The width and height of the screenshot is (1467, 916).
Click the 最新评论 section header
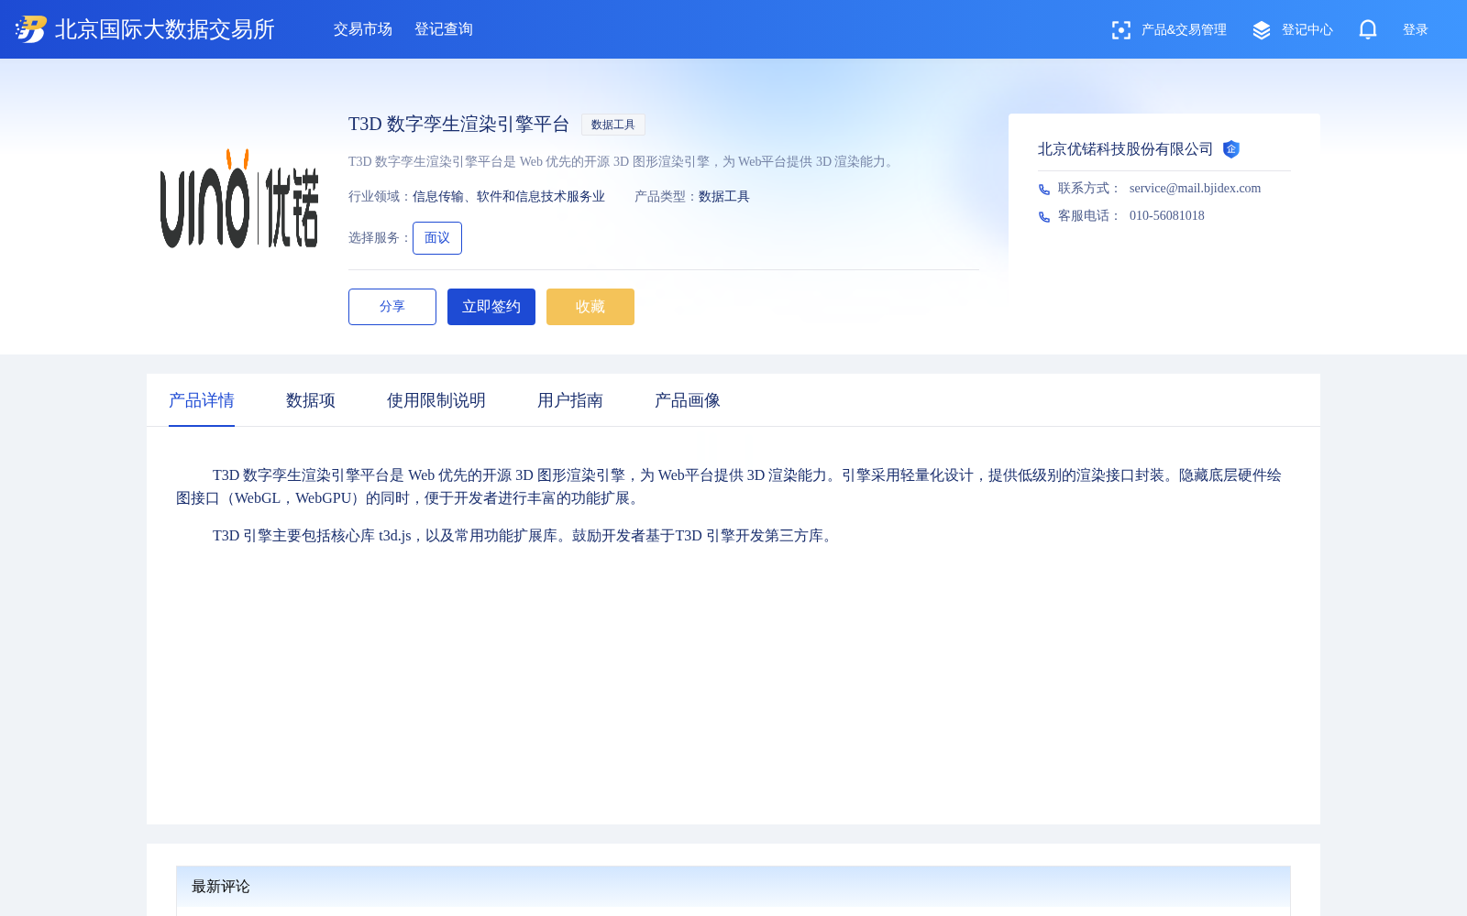tap(733, 887)
